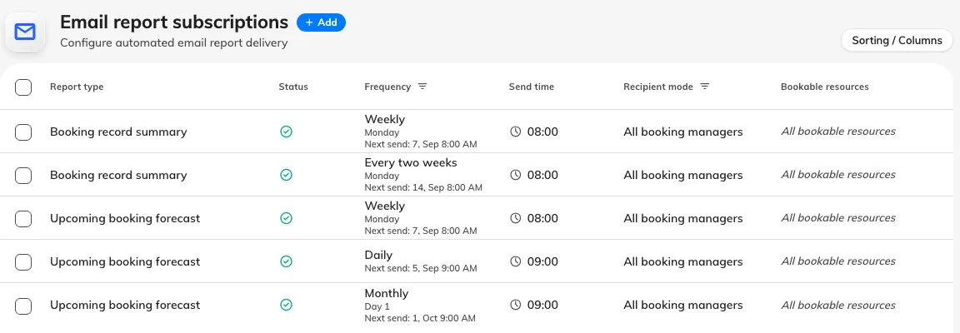This screenshot has width=960, height=333.
Task: Click "Next send: 5, Sep 9:00 AM"
Action: point(421,268)
